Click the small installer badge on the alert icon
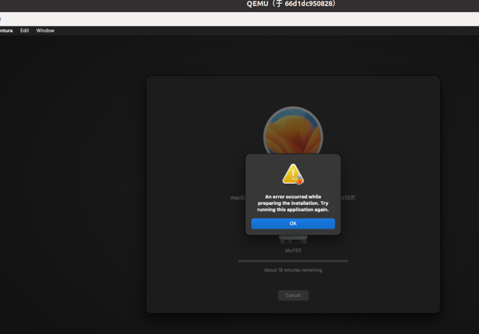 298,182
